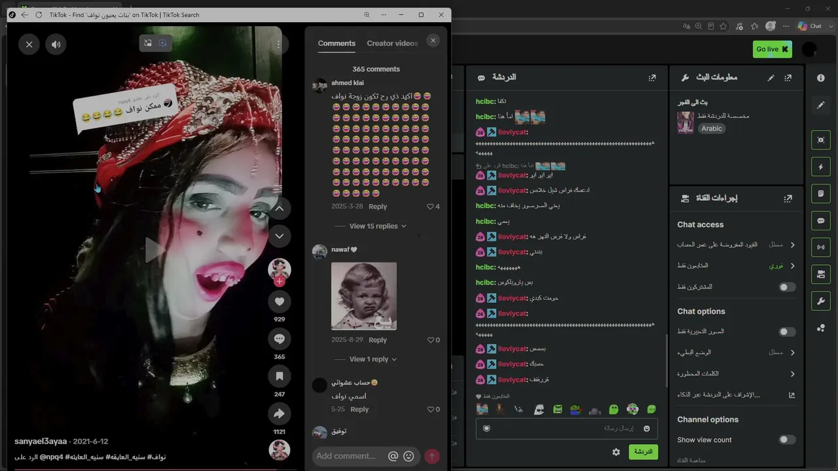Close the TikTok video viewer with the X
The height and width of the screenshot is (471, 838).
(x=29, y=44)
